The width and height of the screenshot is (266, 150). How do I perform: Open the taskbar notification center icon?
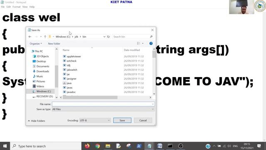click(x=259, y=146)
